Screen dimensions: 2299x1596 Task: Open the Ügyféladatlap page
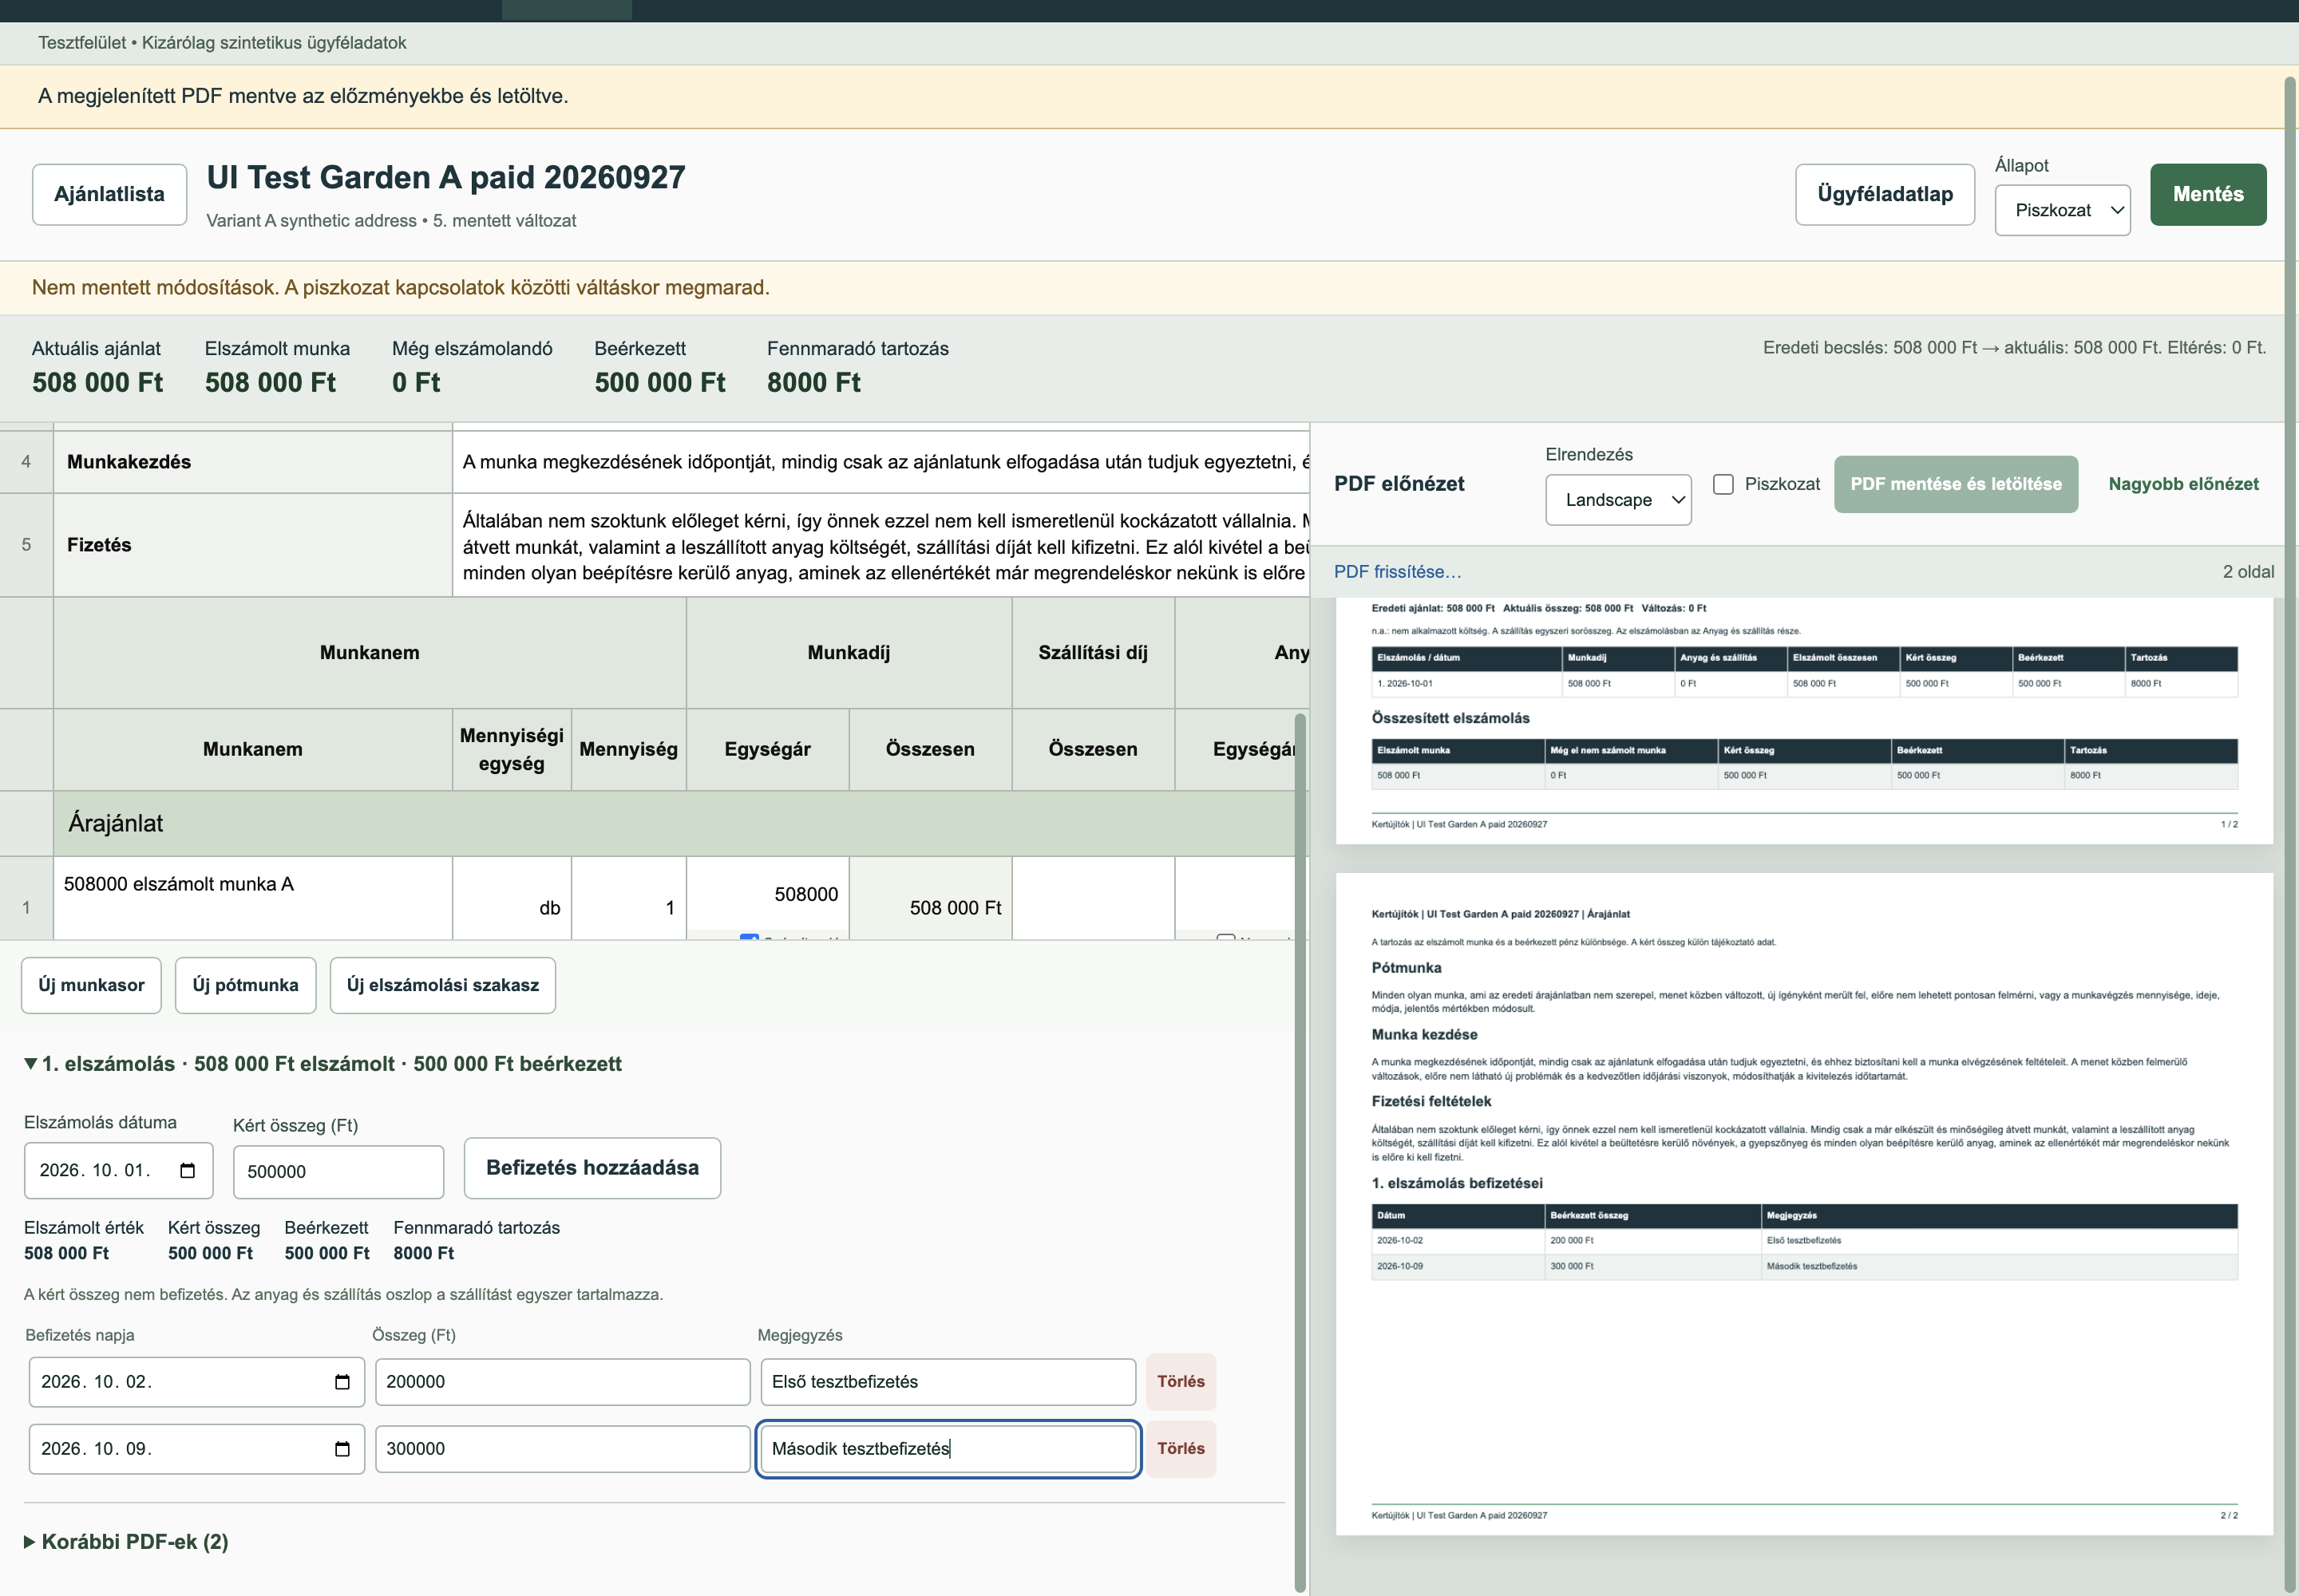click(x=1884, y=194)
